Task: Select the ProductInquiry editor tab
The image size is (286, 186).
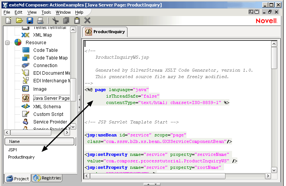Action: point(105,32)
